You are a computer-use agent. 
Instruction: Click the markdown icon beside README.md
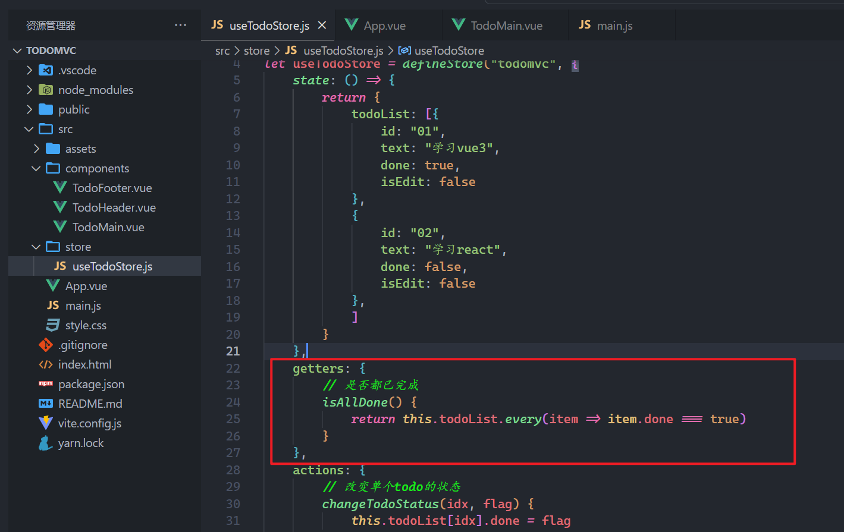click(46, 404)
